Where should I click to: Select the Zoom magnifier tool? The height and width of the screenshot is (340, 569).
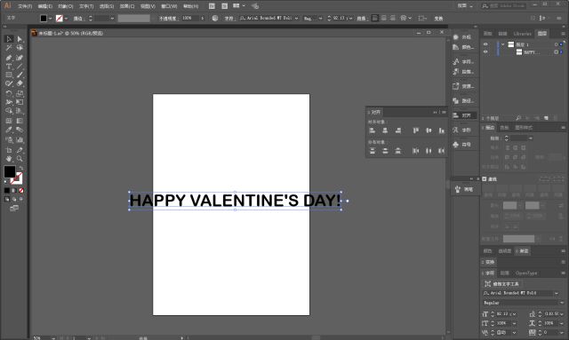(20, 159)
